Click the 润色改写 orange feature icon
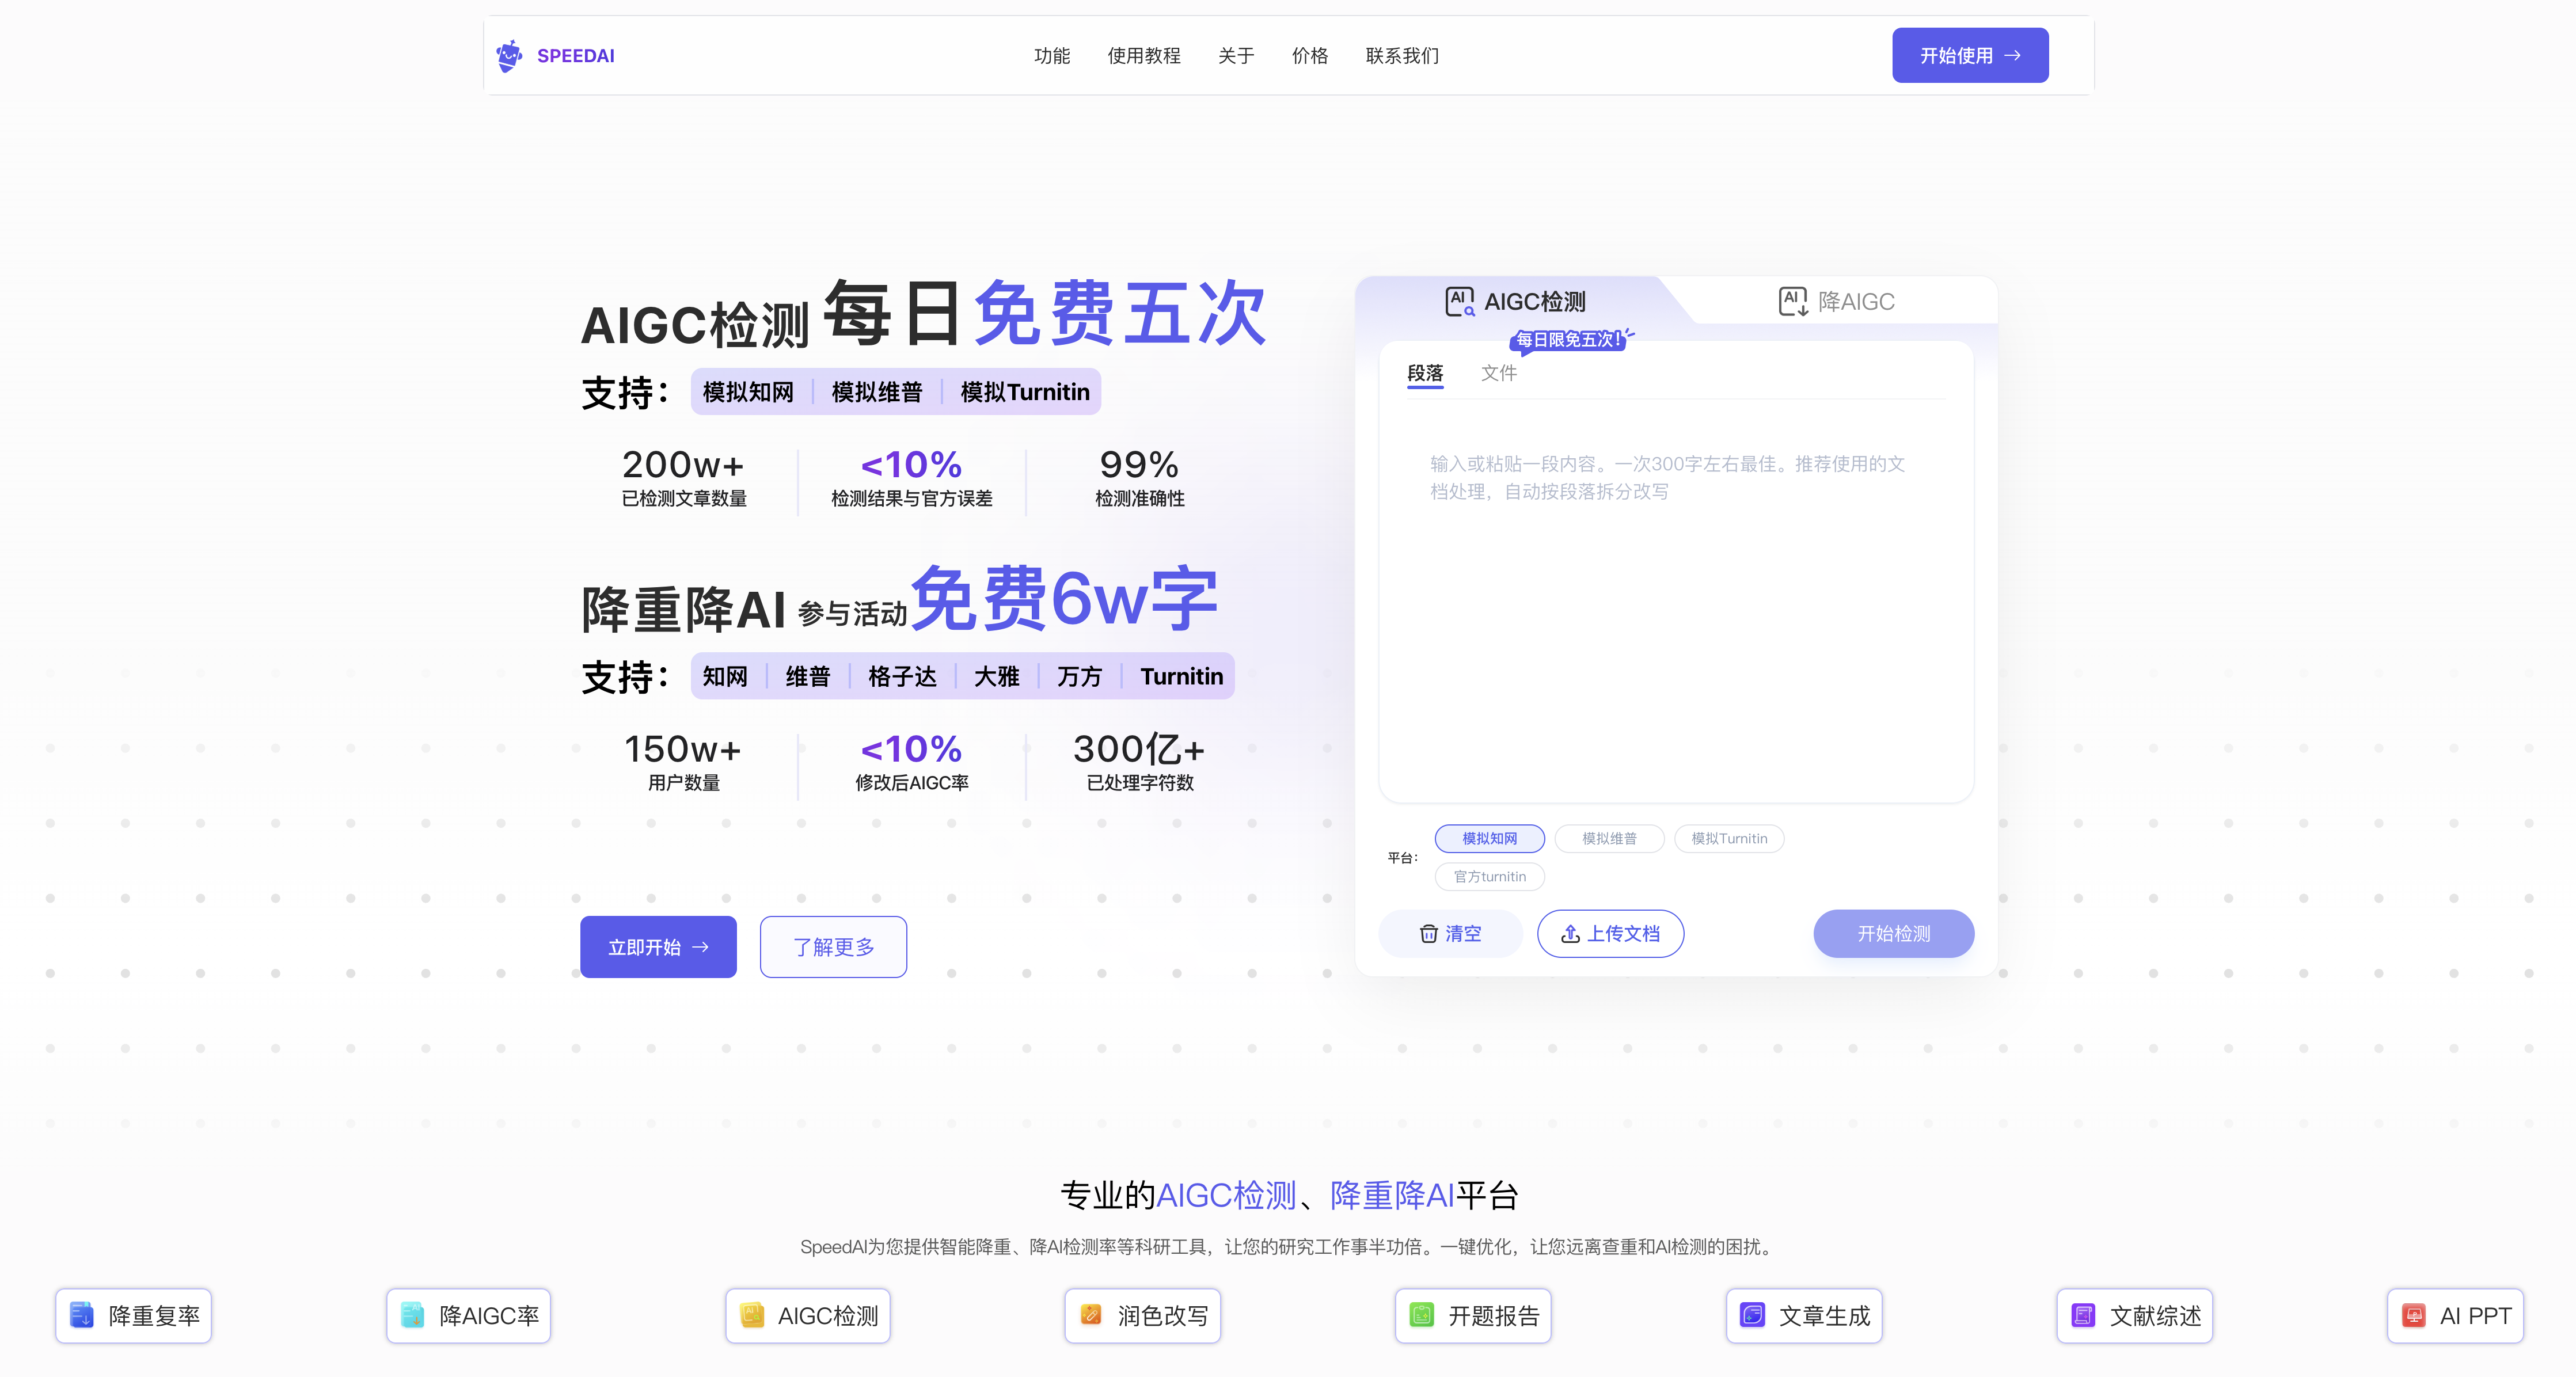The height and width of the screenshot is (1377, 2576). pyautogui.click(x=1091, y=1315)
